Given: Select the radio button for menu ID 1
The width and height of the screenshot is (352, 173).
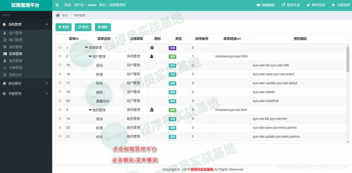Looking at the screenshot, I should pyautogui.click(x=60, y=47).
